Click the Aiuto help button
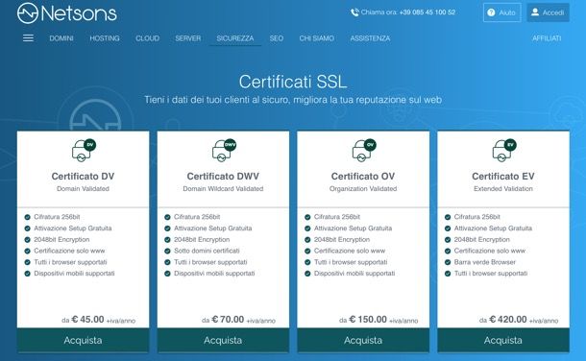Screen dimensions: 586x361 [501, 12]
